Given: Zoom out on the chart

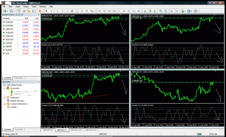Looking at the screenshot, I should point(166,11).
